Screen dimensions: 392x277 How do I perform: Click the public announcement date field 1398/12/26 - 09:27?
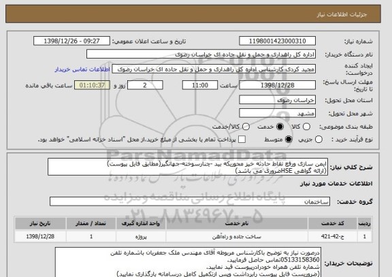click(x=71, y=41)
